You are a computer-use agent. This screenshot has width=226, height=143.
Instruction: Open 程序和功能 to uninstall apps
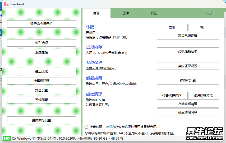coord(188,81)
